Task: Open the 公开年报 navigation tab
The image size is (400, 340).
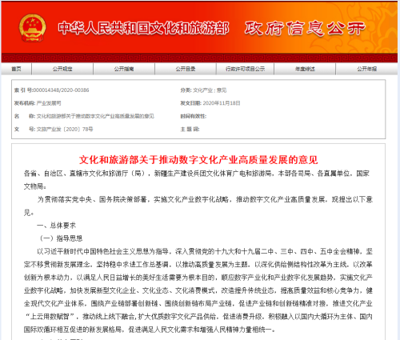Action: coord(367,69)
